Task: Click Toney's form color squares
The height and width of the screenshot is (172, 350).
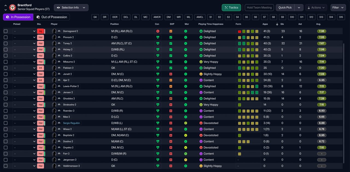Action: click(x=248, y=43)
